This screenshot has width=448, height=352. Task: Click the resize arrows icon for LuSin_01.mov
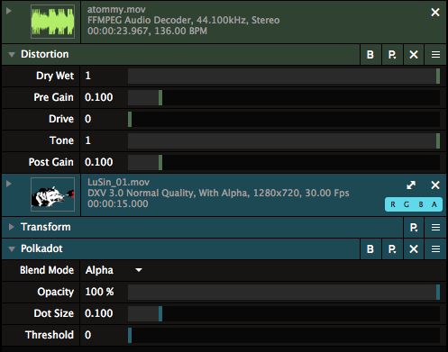pos(411,185)
